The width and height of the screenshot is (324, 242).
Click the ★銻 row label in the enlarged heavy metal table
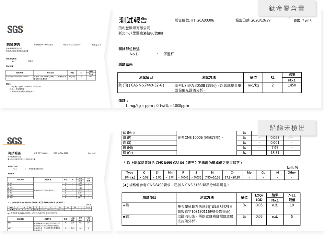click(x=126, y=217)
